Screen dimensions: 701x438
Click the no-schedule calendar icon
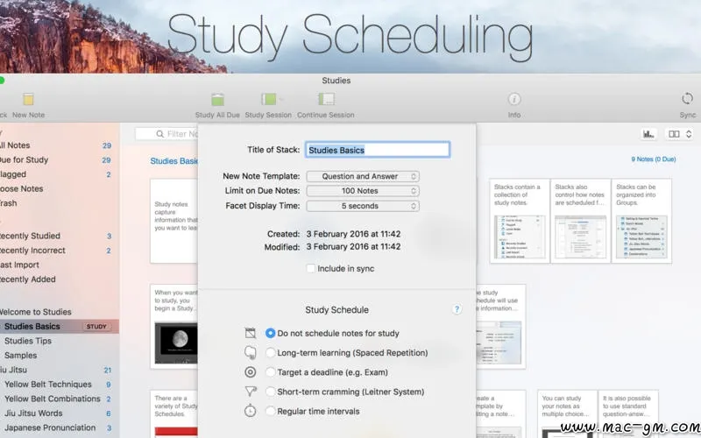click(251, 333)
